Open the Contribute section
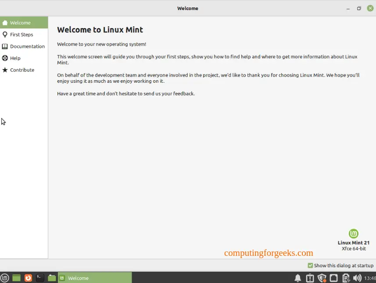Viewport: 376px width, 283px height. coord(24,70)
